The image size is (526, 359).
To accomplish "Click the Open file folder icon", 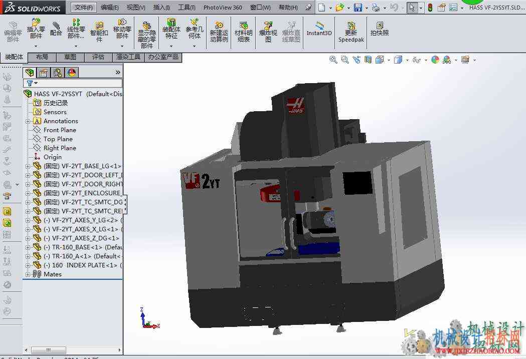I will (x=339, y=8).
